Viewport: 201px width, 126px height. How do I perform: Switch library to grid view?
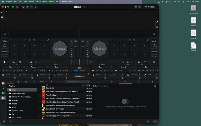click(x=62, y=82)
